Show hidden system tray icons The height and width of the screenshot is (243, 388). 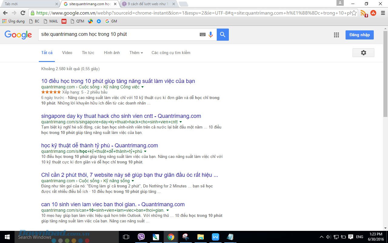321,237
